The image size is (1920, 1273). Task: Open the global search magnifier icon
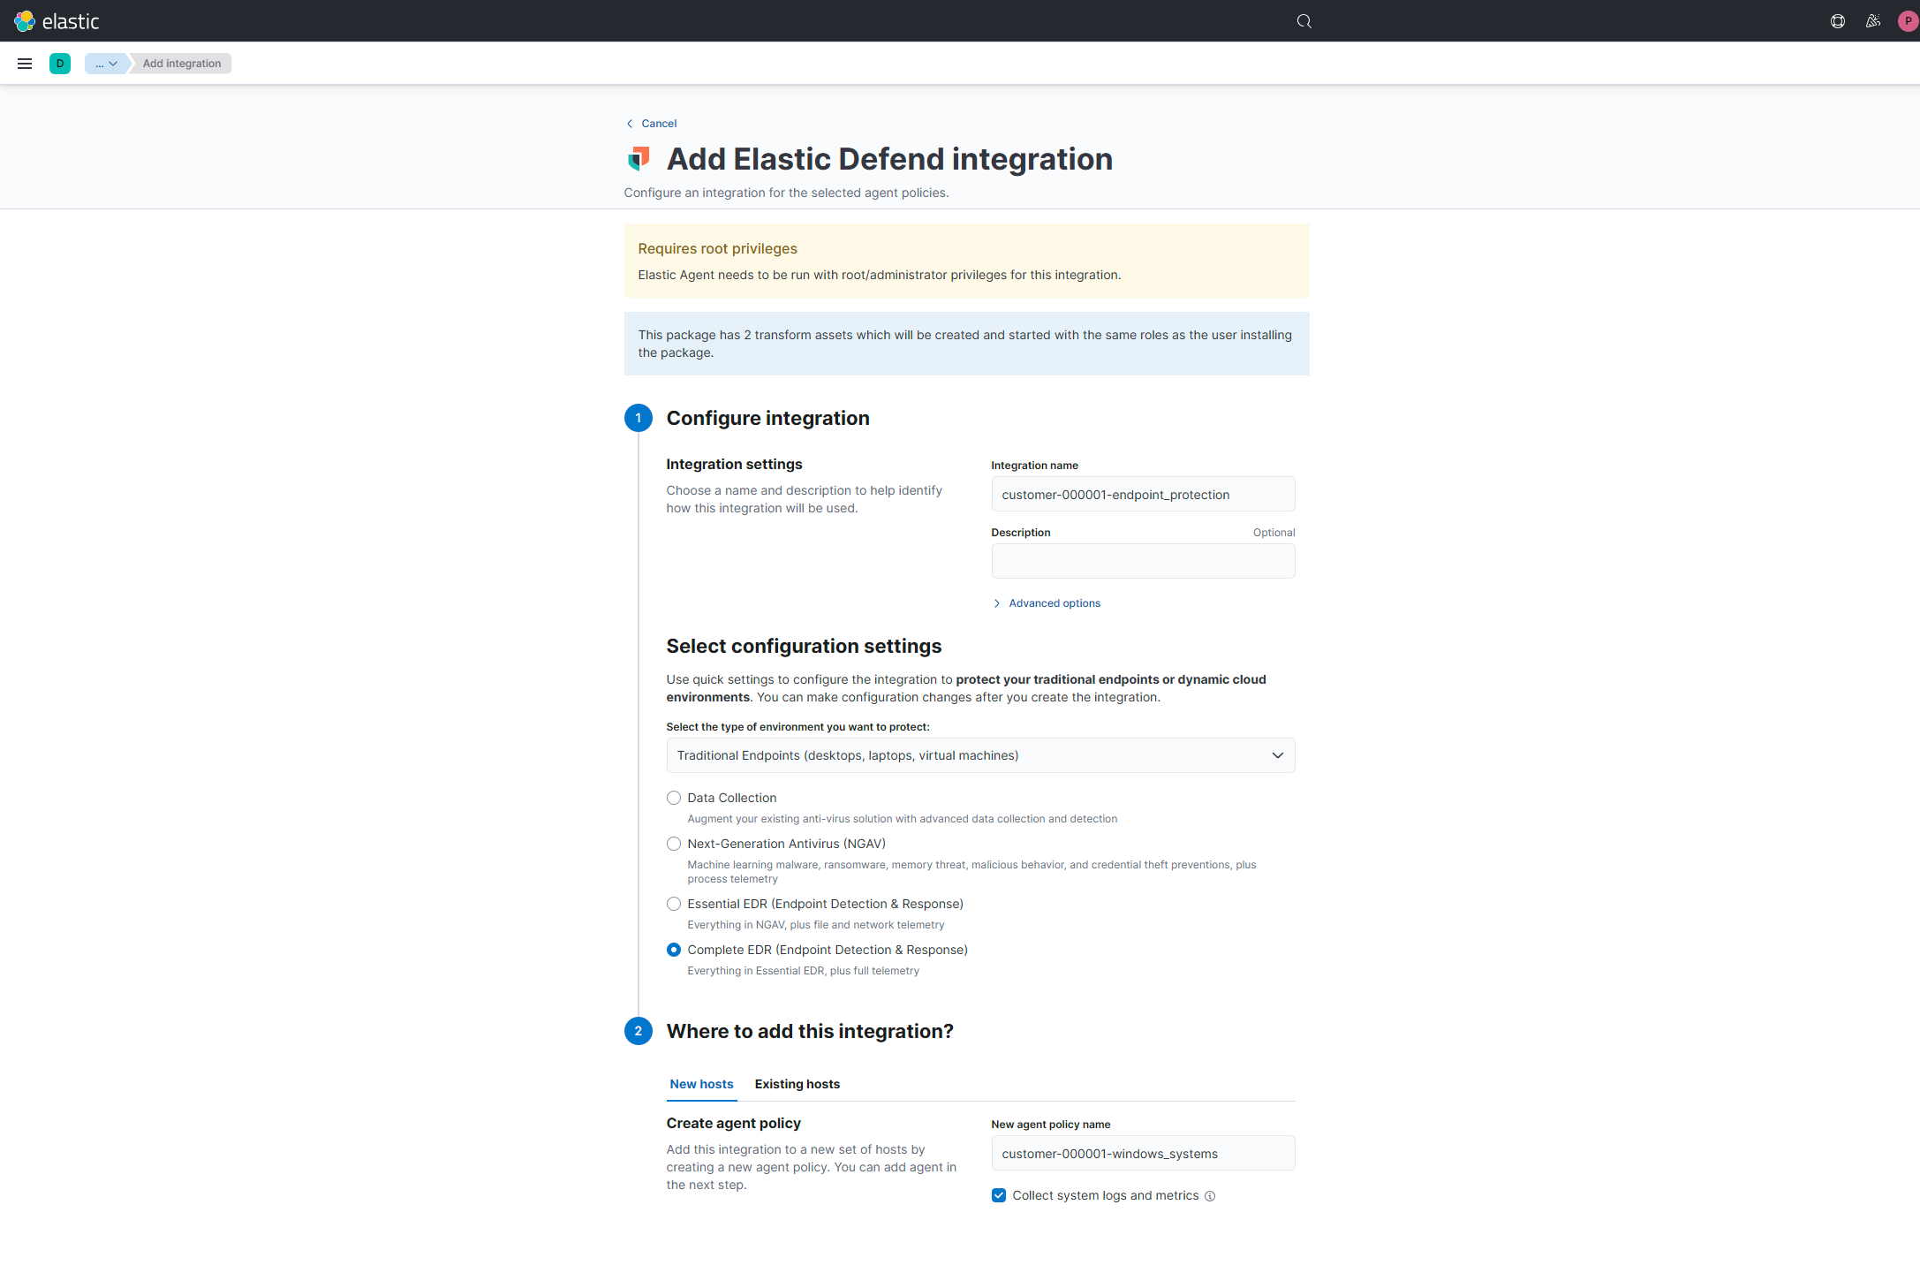coord(1304,21)
